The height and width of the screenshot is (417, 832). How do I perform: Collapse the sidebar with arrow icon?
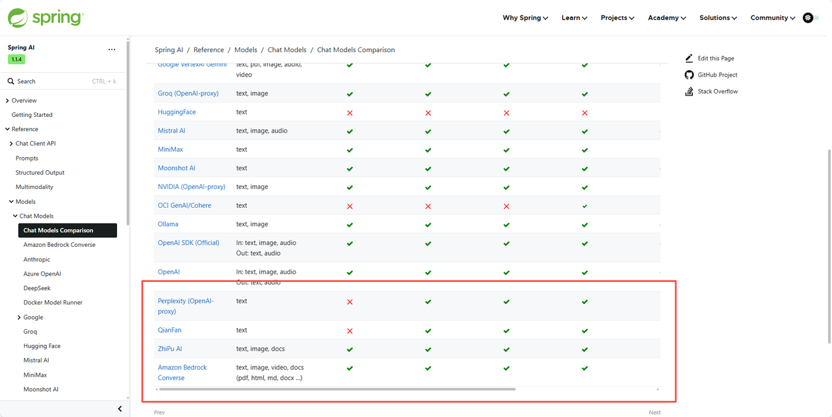[120, 409]
